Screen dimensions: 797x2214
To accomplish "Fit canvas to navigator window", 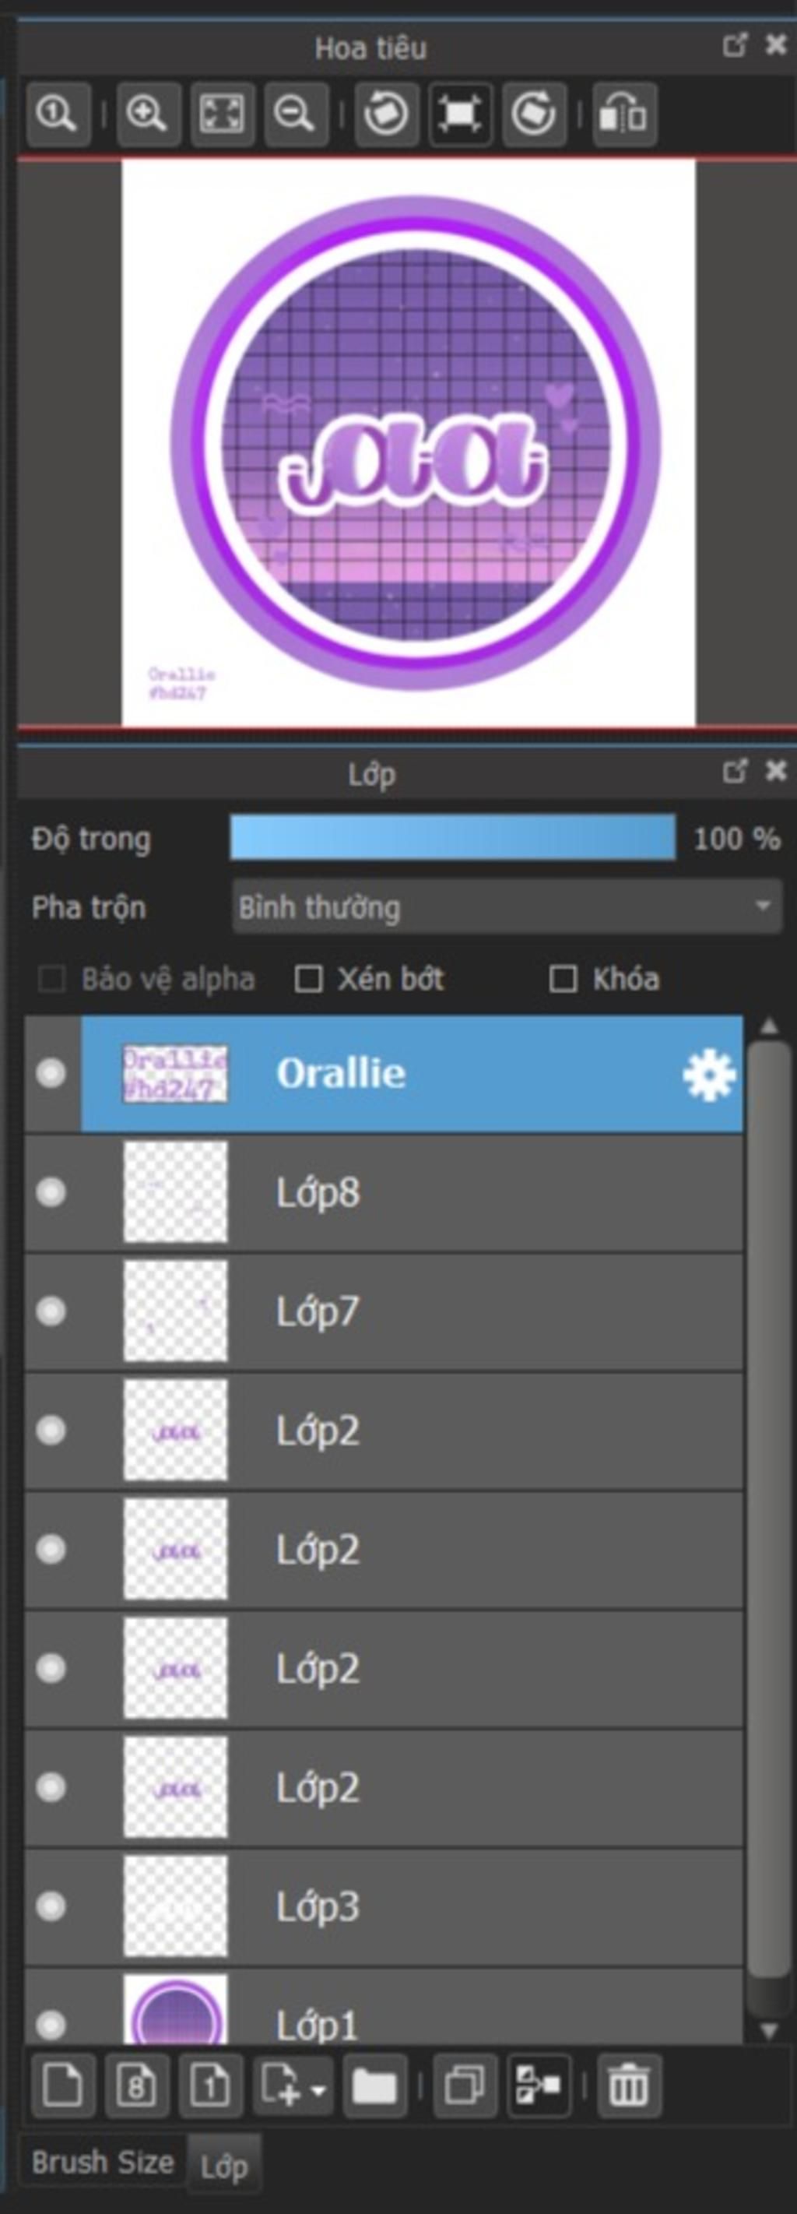I will (x=222, y=114).
